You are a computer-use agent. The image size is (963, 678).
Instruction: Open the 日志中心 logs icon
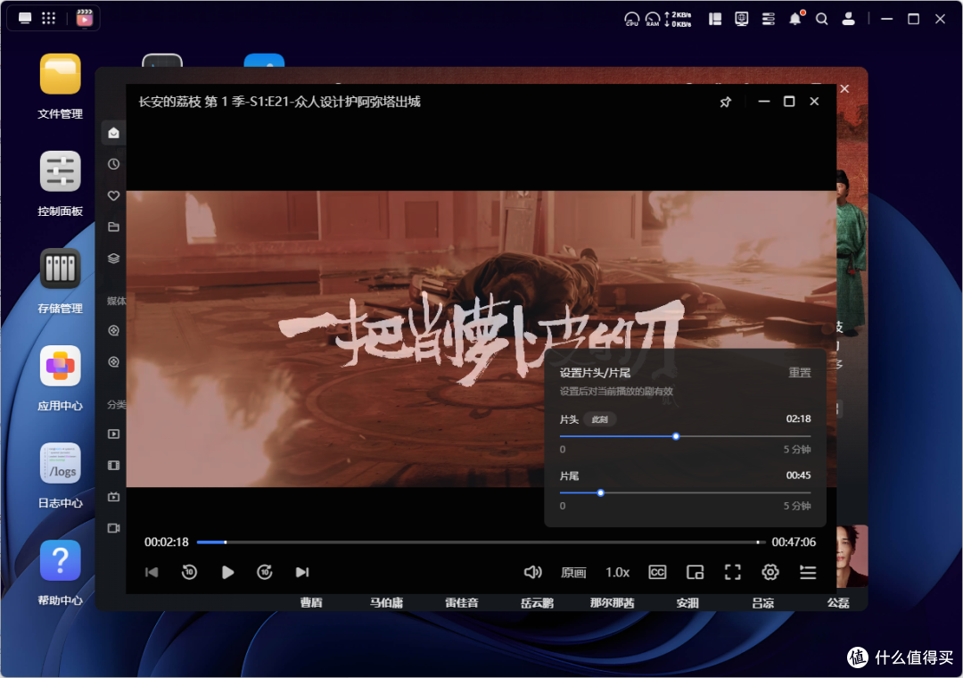tap(61, 463)
